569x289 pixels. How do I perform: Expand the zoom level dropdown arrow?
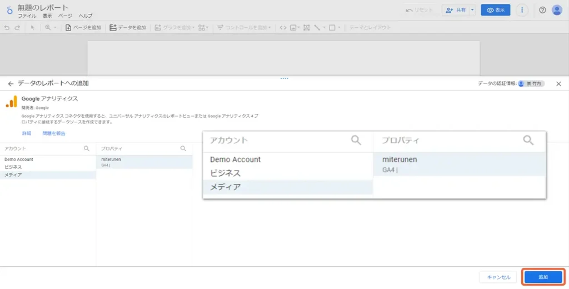click(55, 28)
